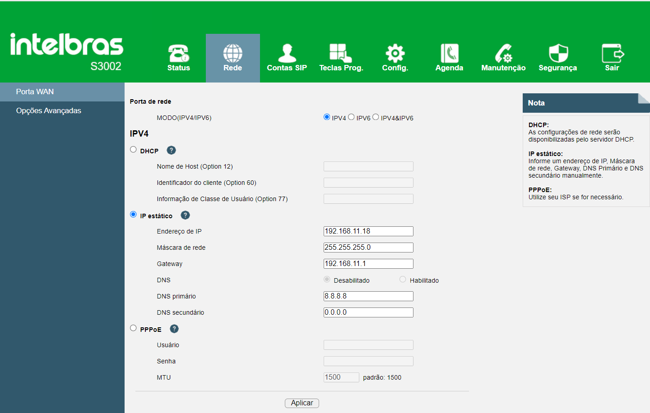
Task: Choose IP estático radio button
Action: (133, 214)
